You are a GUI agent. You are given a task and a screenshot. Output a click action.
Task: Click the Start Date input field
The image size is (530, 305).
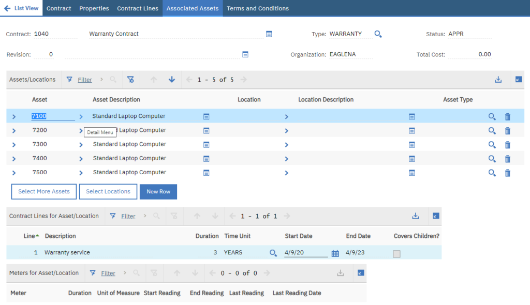pyautogui.click(x=305, y=253)
